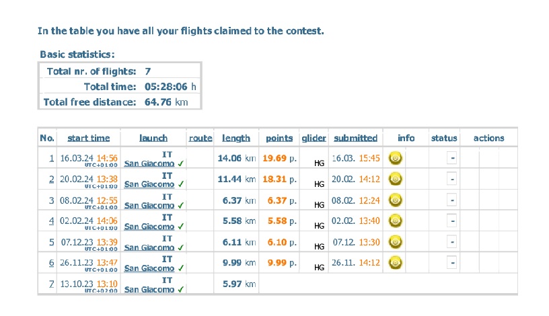Sort by the route column header
Screen dimensions: 549x316
point(200,139)
